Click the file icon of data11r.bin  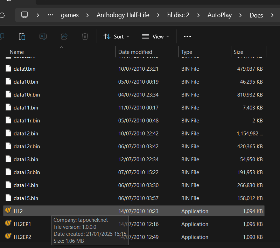click(8, 120)
